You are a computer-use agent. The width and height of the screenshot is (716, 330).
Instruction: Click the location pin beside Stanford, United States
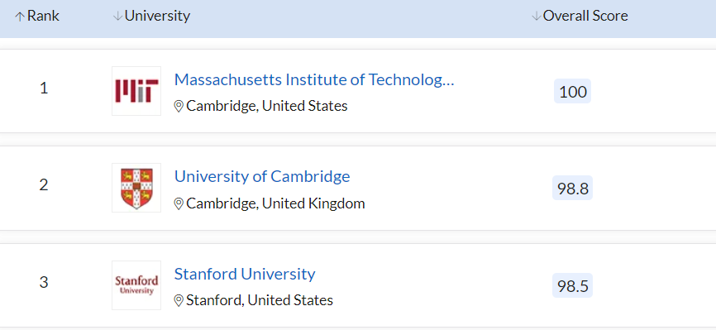(179, 301)
